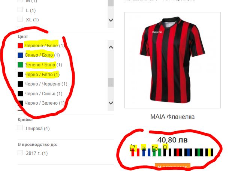
Task: Select the black/red striped product swatch
Action: pyautogui.click(x=178, y=152)
